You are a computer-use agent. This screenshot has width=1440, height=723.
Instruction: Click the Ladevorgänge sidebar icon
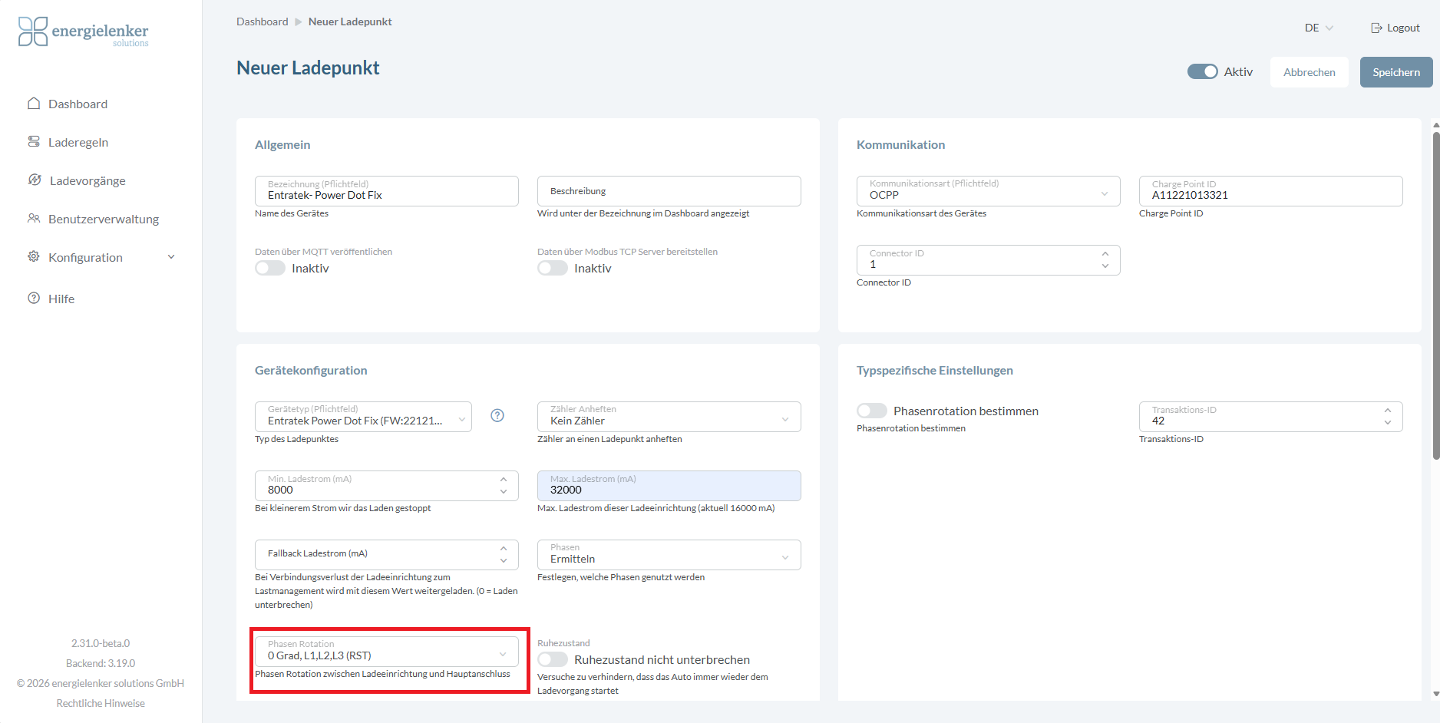[35, 180]
